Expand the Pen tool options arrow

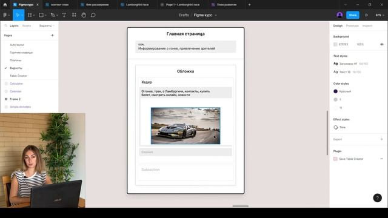(x=57, y=15)
